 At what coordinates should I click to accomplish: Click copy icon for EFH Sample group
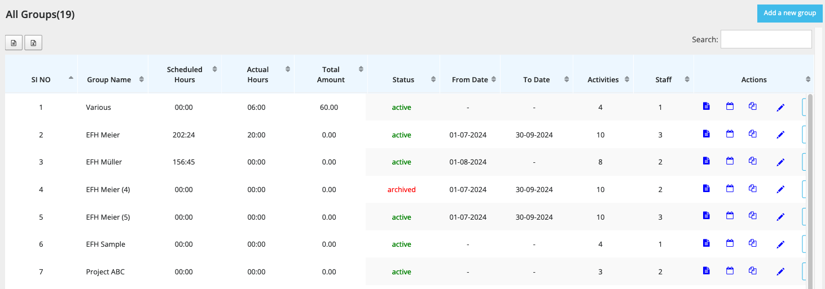[752, 243]
